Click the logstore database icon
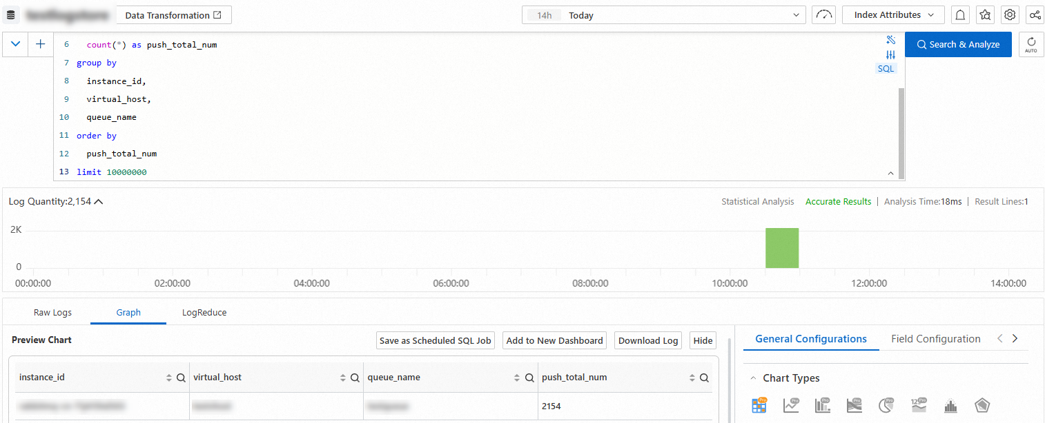1045x423 pixels. (12, 14)
